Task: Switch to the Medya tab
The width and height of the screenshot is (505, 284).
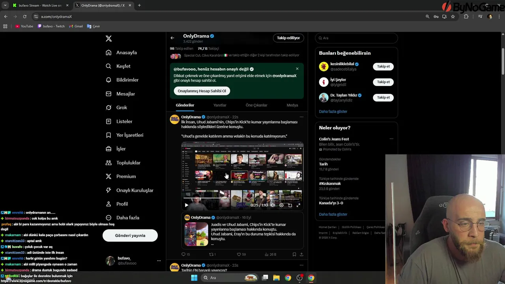Action: [292, 105]
